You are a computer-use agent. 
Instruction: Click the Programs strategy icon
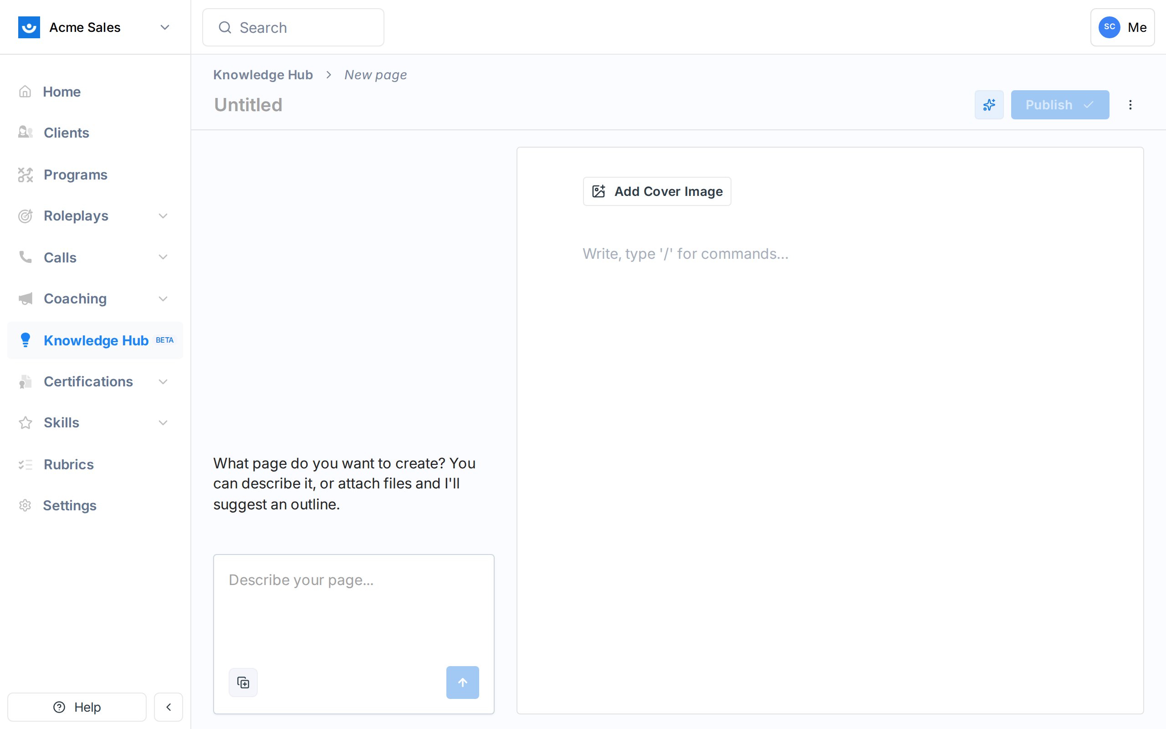[x=25, y=175]
